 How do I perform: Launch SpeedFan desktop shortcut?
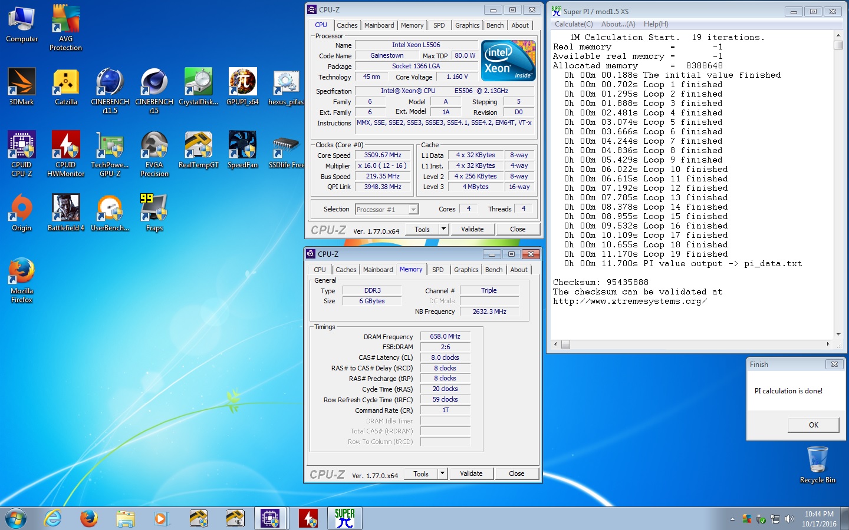pos(243,150)
